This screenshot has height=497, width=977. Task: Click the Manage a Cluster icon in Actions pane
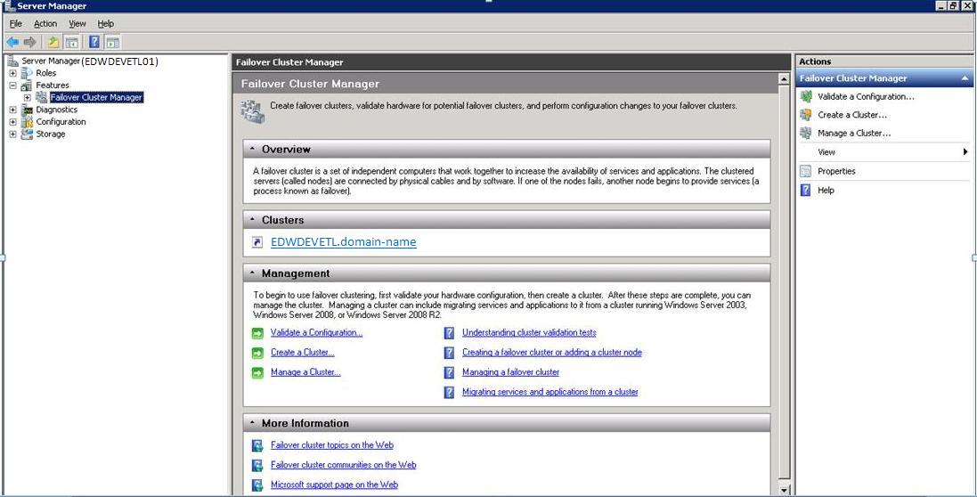tap(806, 133)
